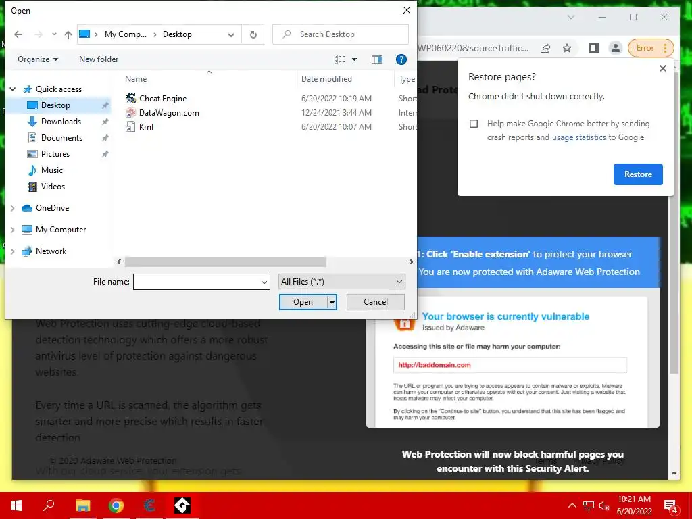Screen dimensions: 692x519
Task: Expand the Network tree node
Action: [13, 251]
